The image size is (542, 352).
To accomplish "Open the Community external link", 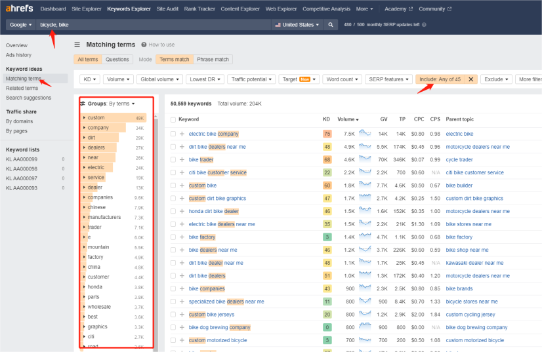I will 435,9.
